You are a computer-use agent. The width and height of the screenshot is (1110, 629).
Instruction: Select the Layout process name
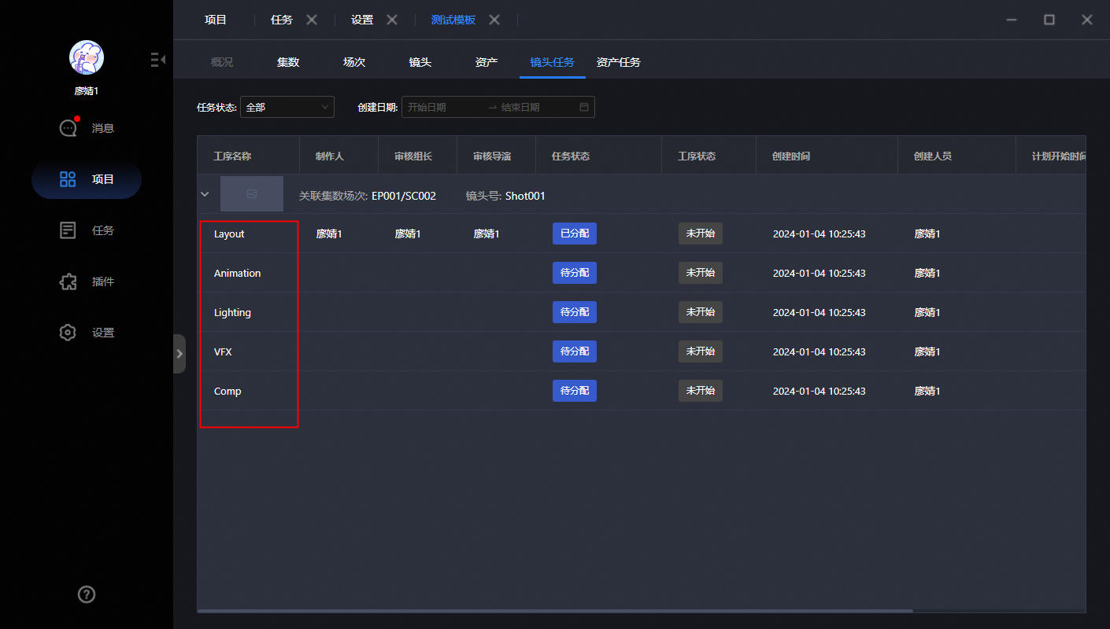229,234
